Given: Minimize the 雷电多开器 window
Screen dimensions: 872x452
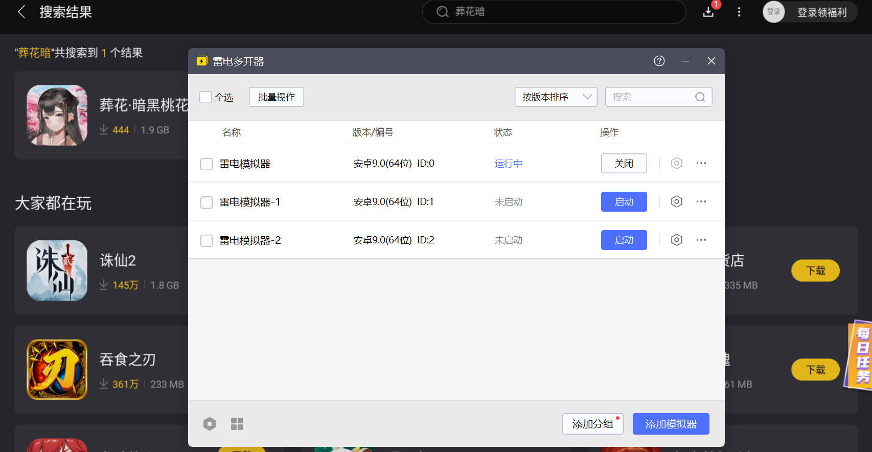Looking at the screenshot, I should point(685,61).
